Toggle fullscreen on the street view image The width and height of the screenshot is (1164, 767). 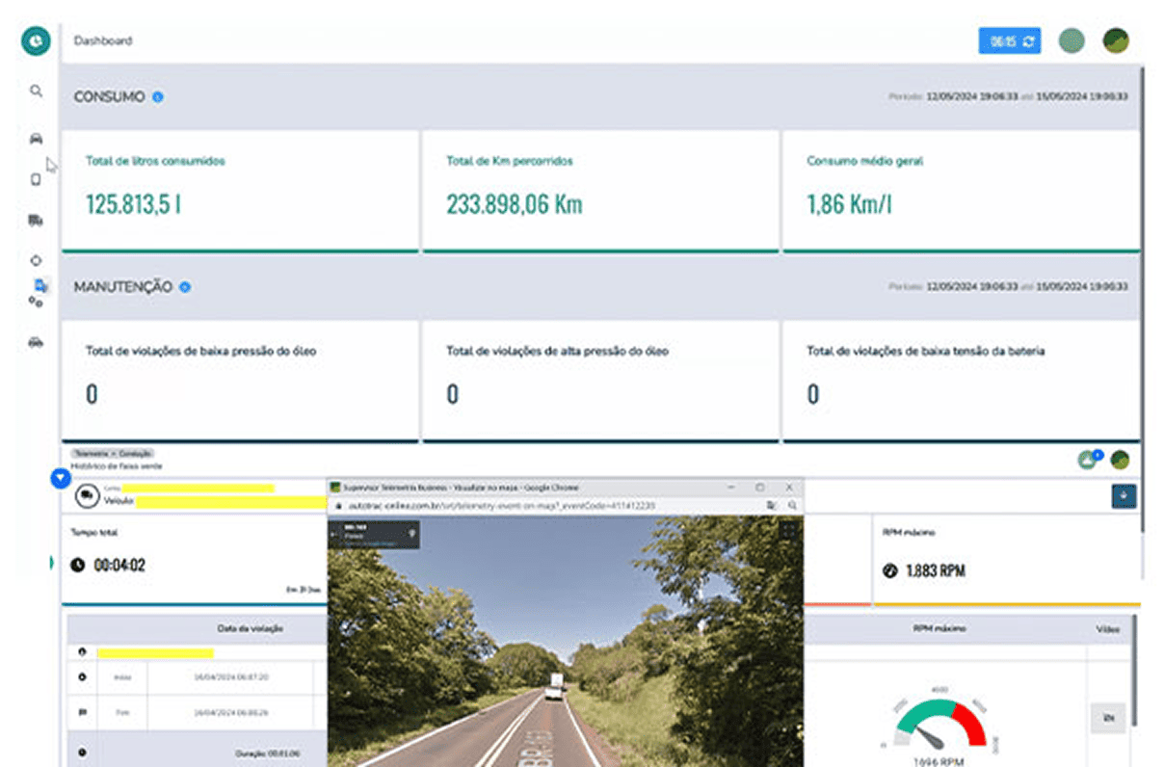point(788,530)
